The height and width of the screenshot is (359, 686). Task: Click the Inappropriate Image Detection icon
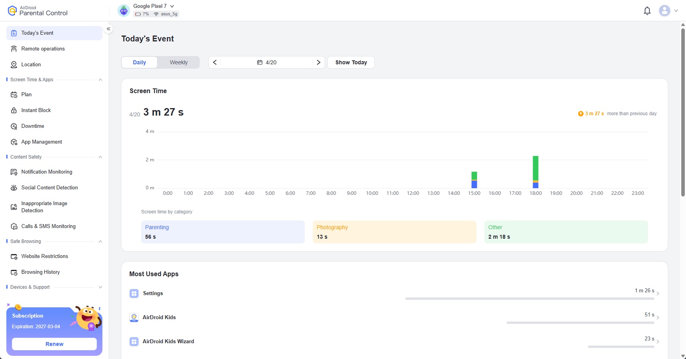tap(14, 207)
